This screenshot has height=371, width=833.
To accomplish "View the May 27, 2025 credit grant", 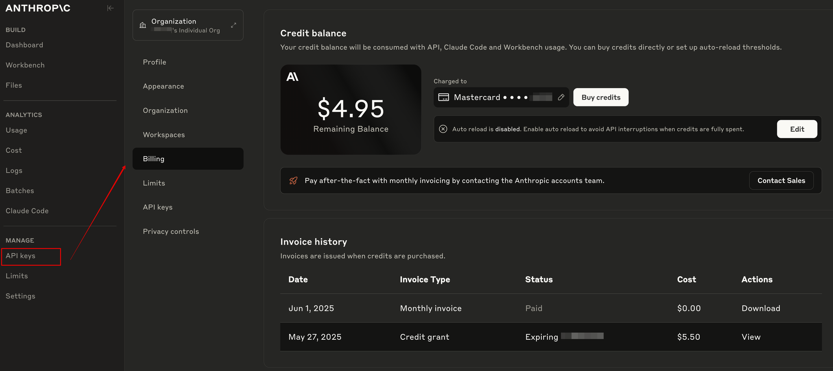I will point(751,337).
